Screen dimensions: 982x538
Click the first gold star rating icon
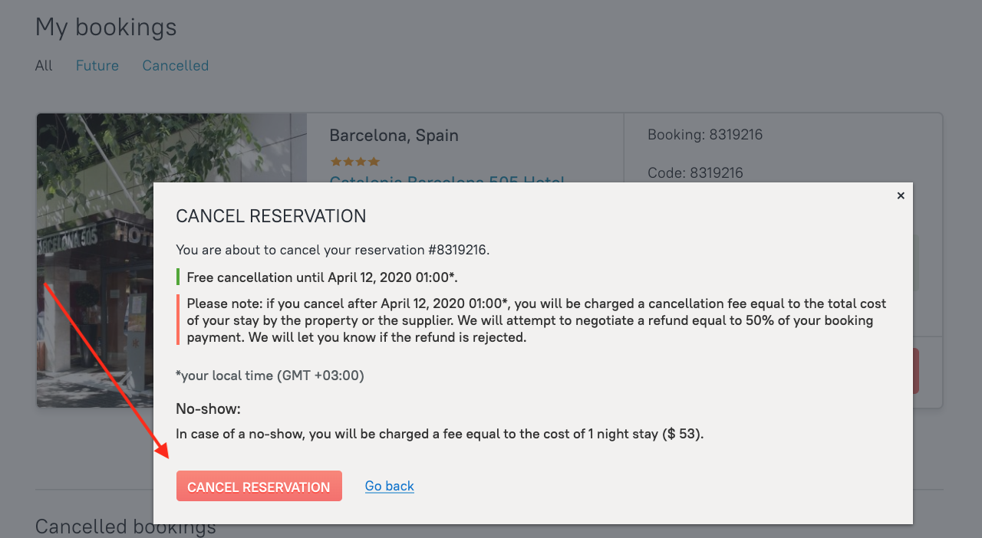[x=336, y=161]
